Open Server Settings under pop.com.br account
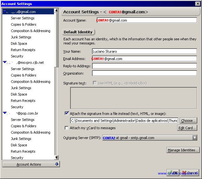The image size is (202, 179). (23, 120)
